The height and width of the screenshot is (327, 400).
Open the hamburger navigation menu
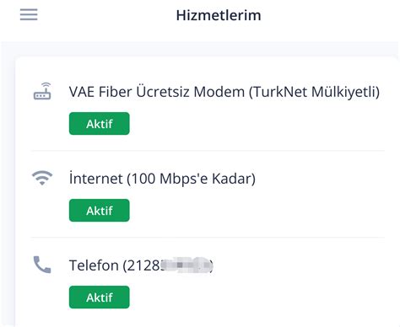pyautogui.click(x=29, y=14)
